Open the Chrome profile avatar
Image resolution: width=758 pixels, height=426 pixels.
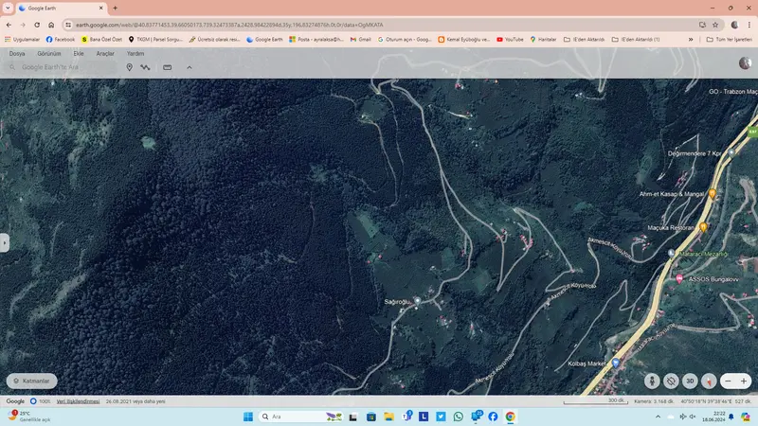coord(735,25)
